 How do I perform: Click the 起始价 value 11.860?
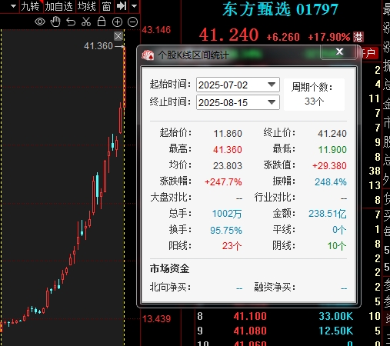tap(228, 134)
